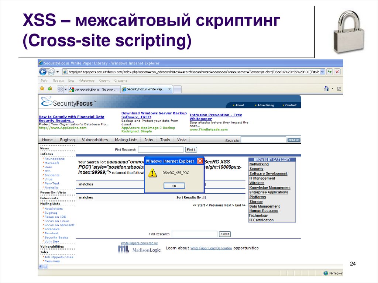The image size is (378, 283).
Task: Click the MadisonLogic logo
Action: [139, 249]
